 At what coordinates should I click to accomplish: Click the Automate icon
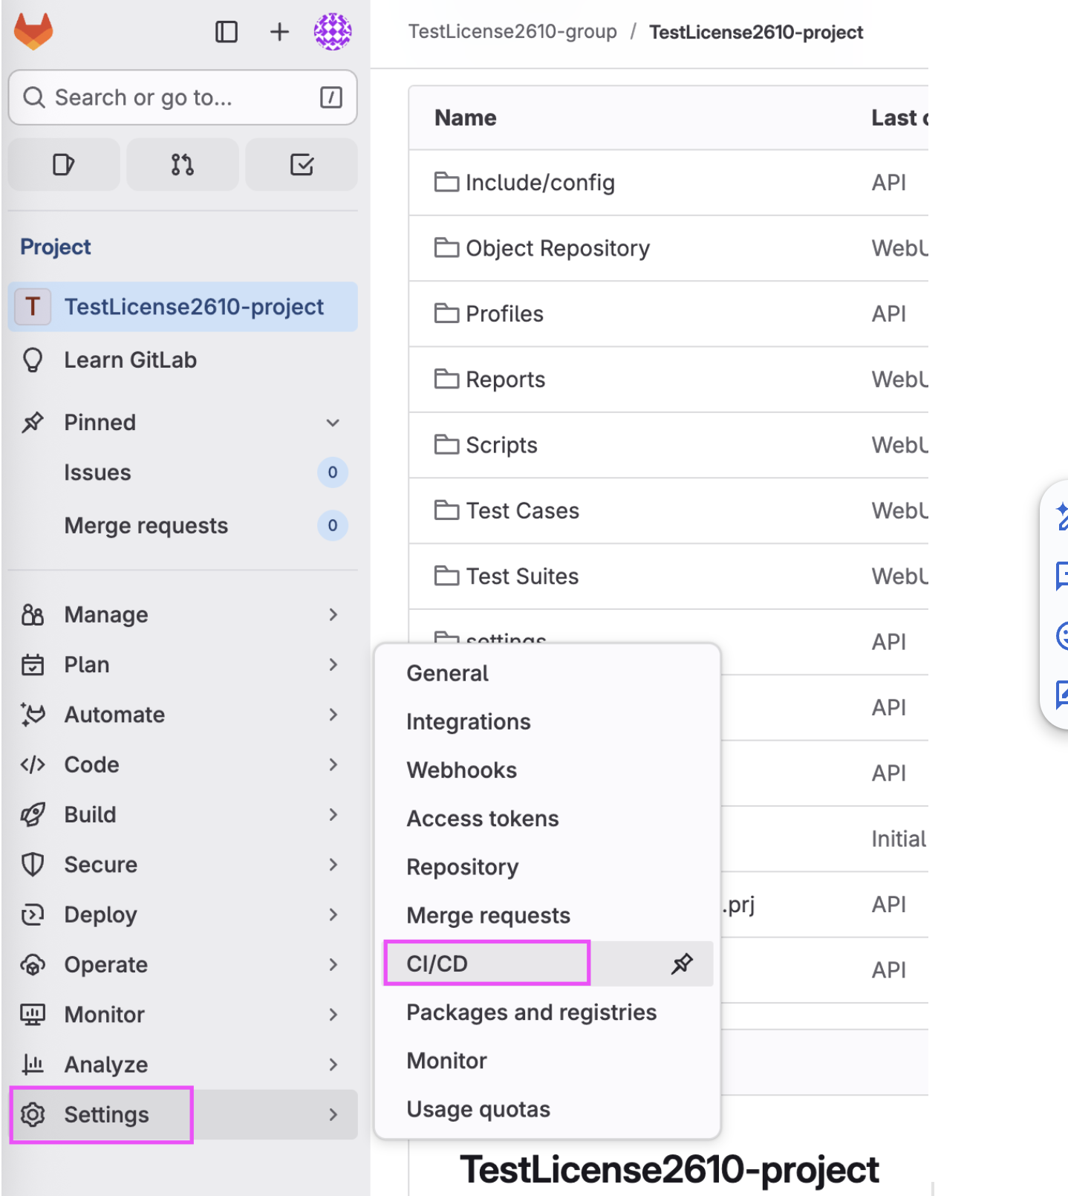[33, 715]
